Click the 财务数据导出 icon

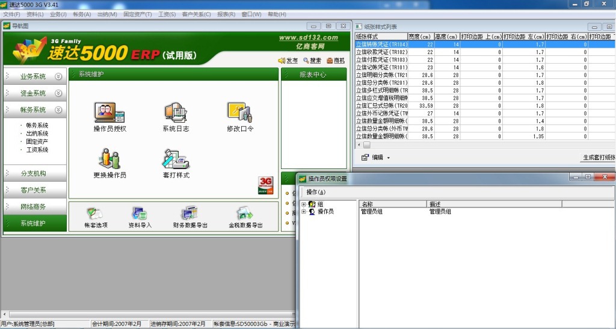pos(189,213)
